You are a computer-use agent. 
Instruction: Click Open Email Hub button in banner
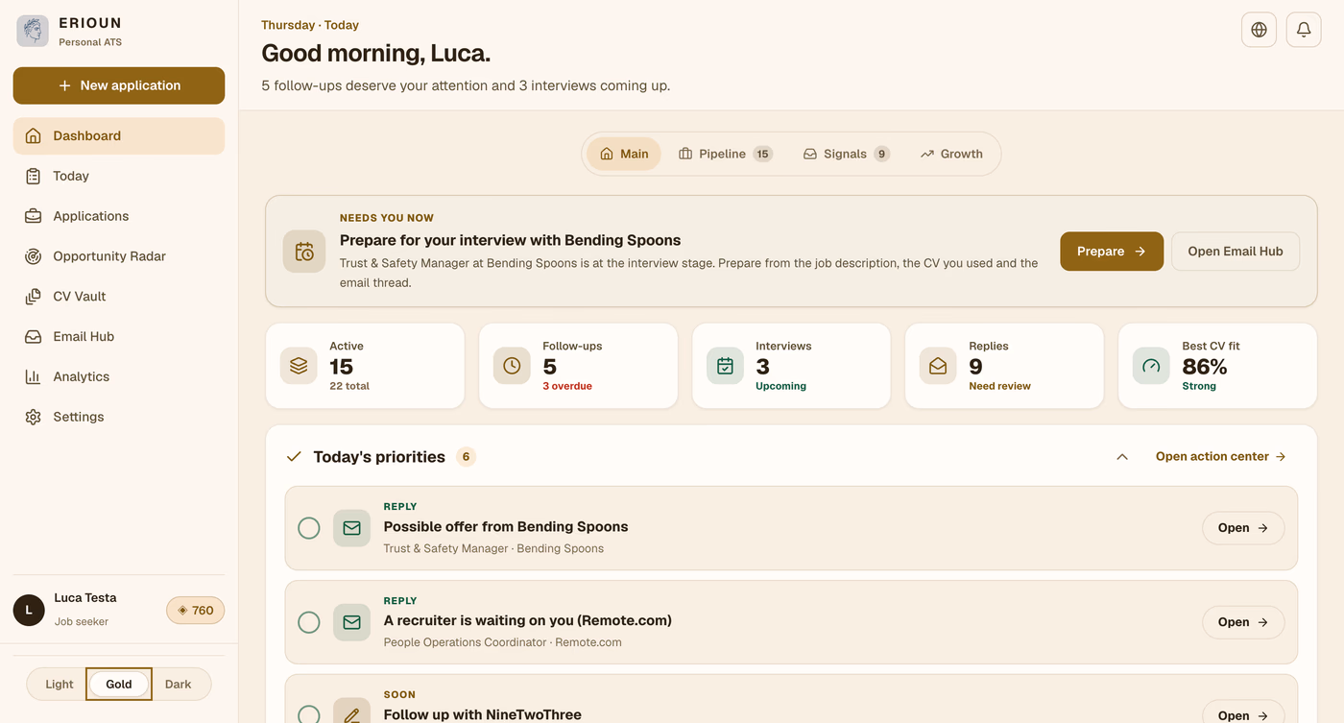[x=1236, y=252]
